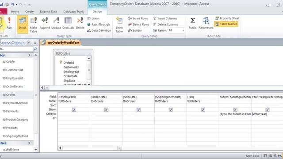
Task: Select the Select query type
Action: coord(23,24)
